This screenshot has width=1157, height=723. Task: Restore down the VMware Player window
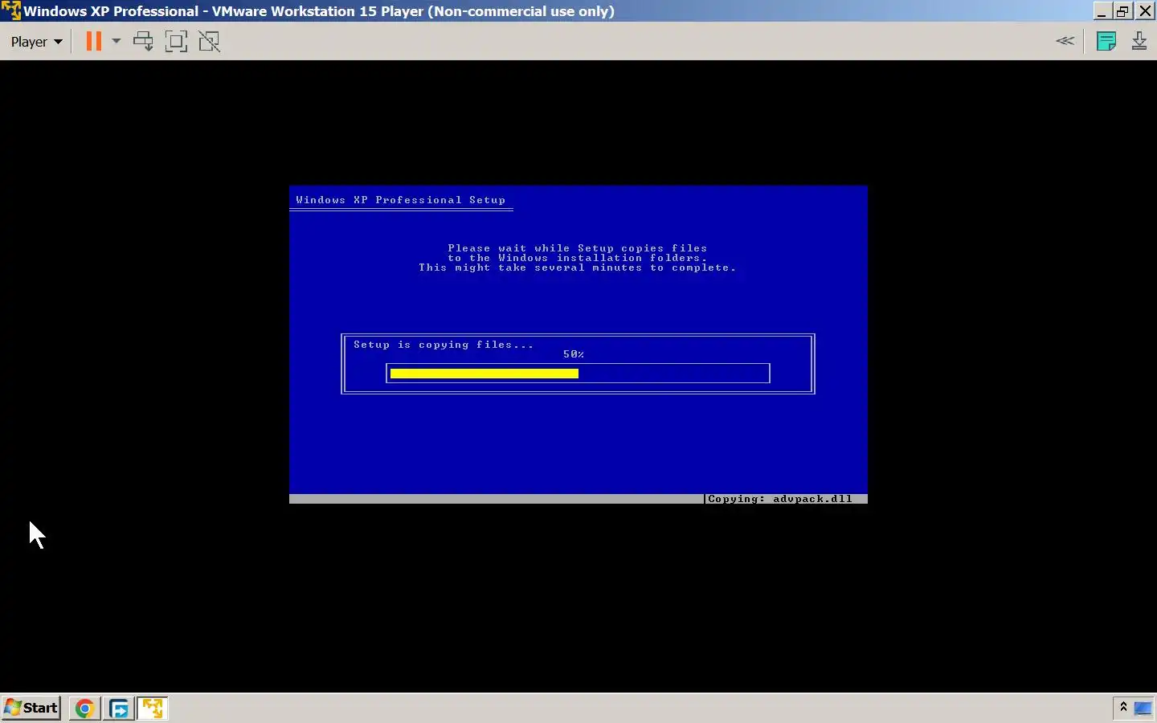pyautogui.click(x=1123, y=11)
